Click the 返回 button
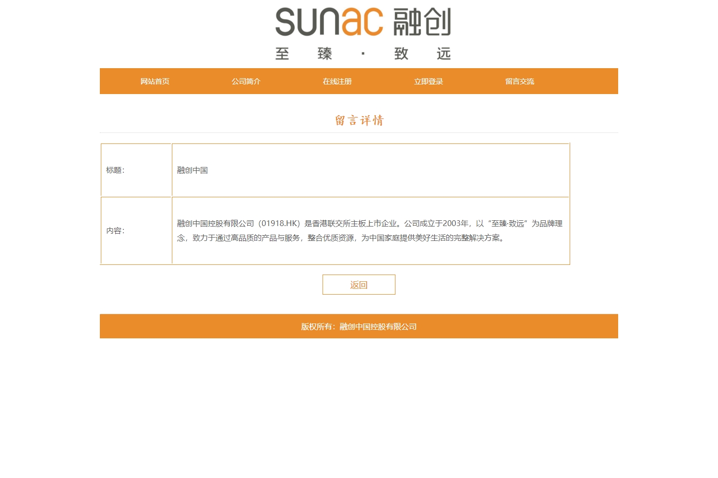718x478 pixels. coord(359,285)
